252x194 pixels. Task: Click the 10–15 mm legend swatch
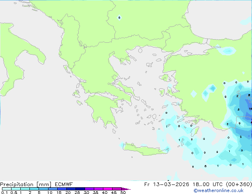coord(52,189)
